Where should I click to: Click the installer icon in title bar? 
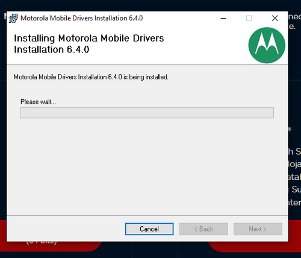(13, 18)
